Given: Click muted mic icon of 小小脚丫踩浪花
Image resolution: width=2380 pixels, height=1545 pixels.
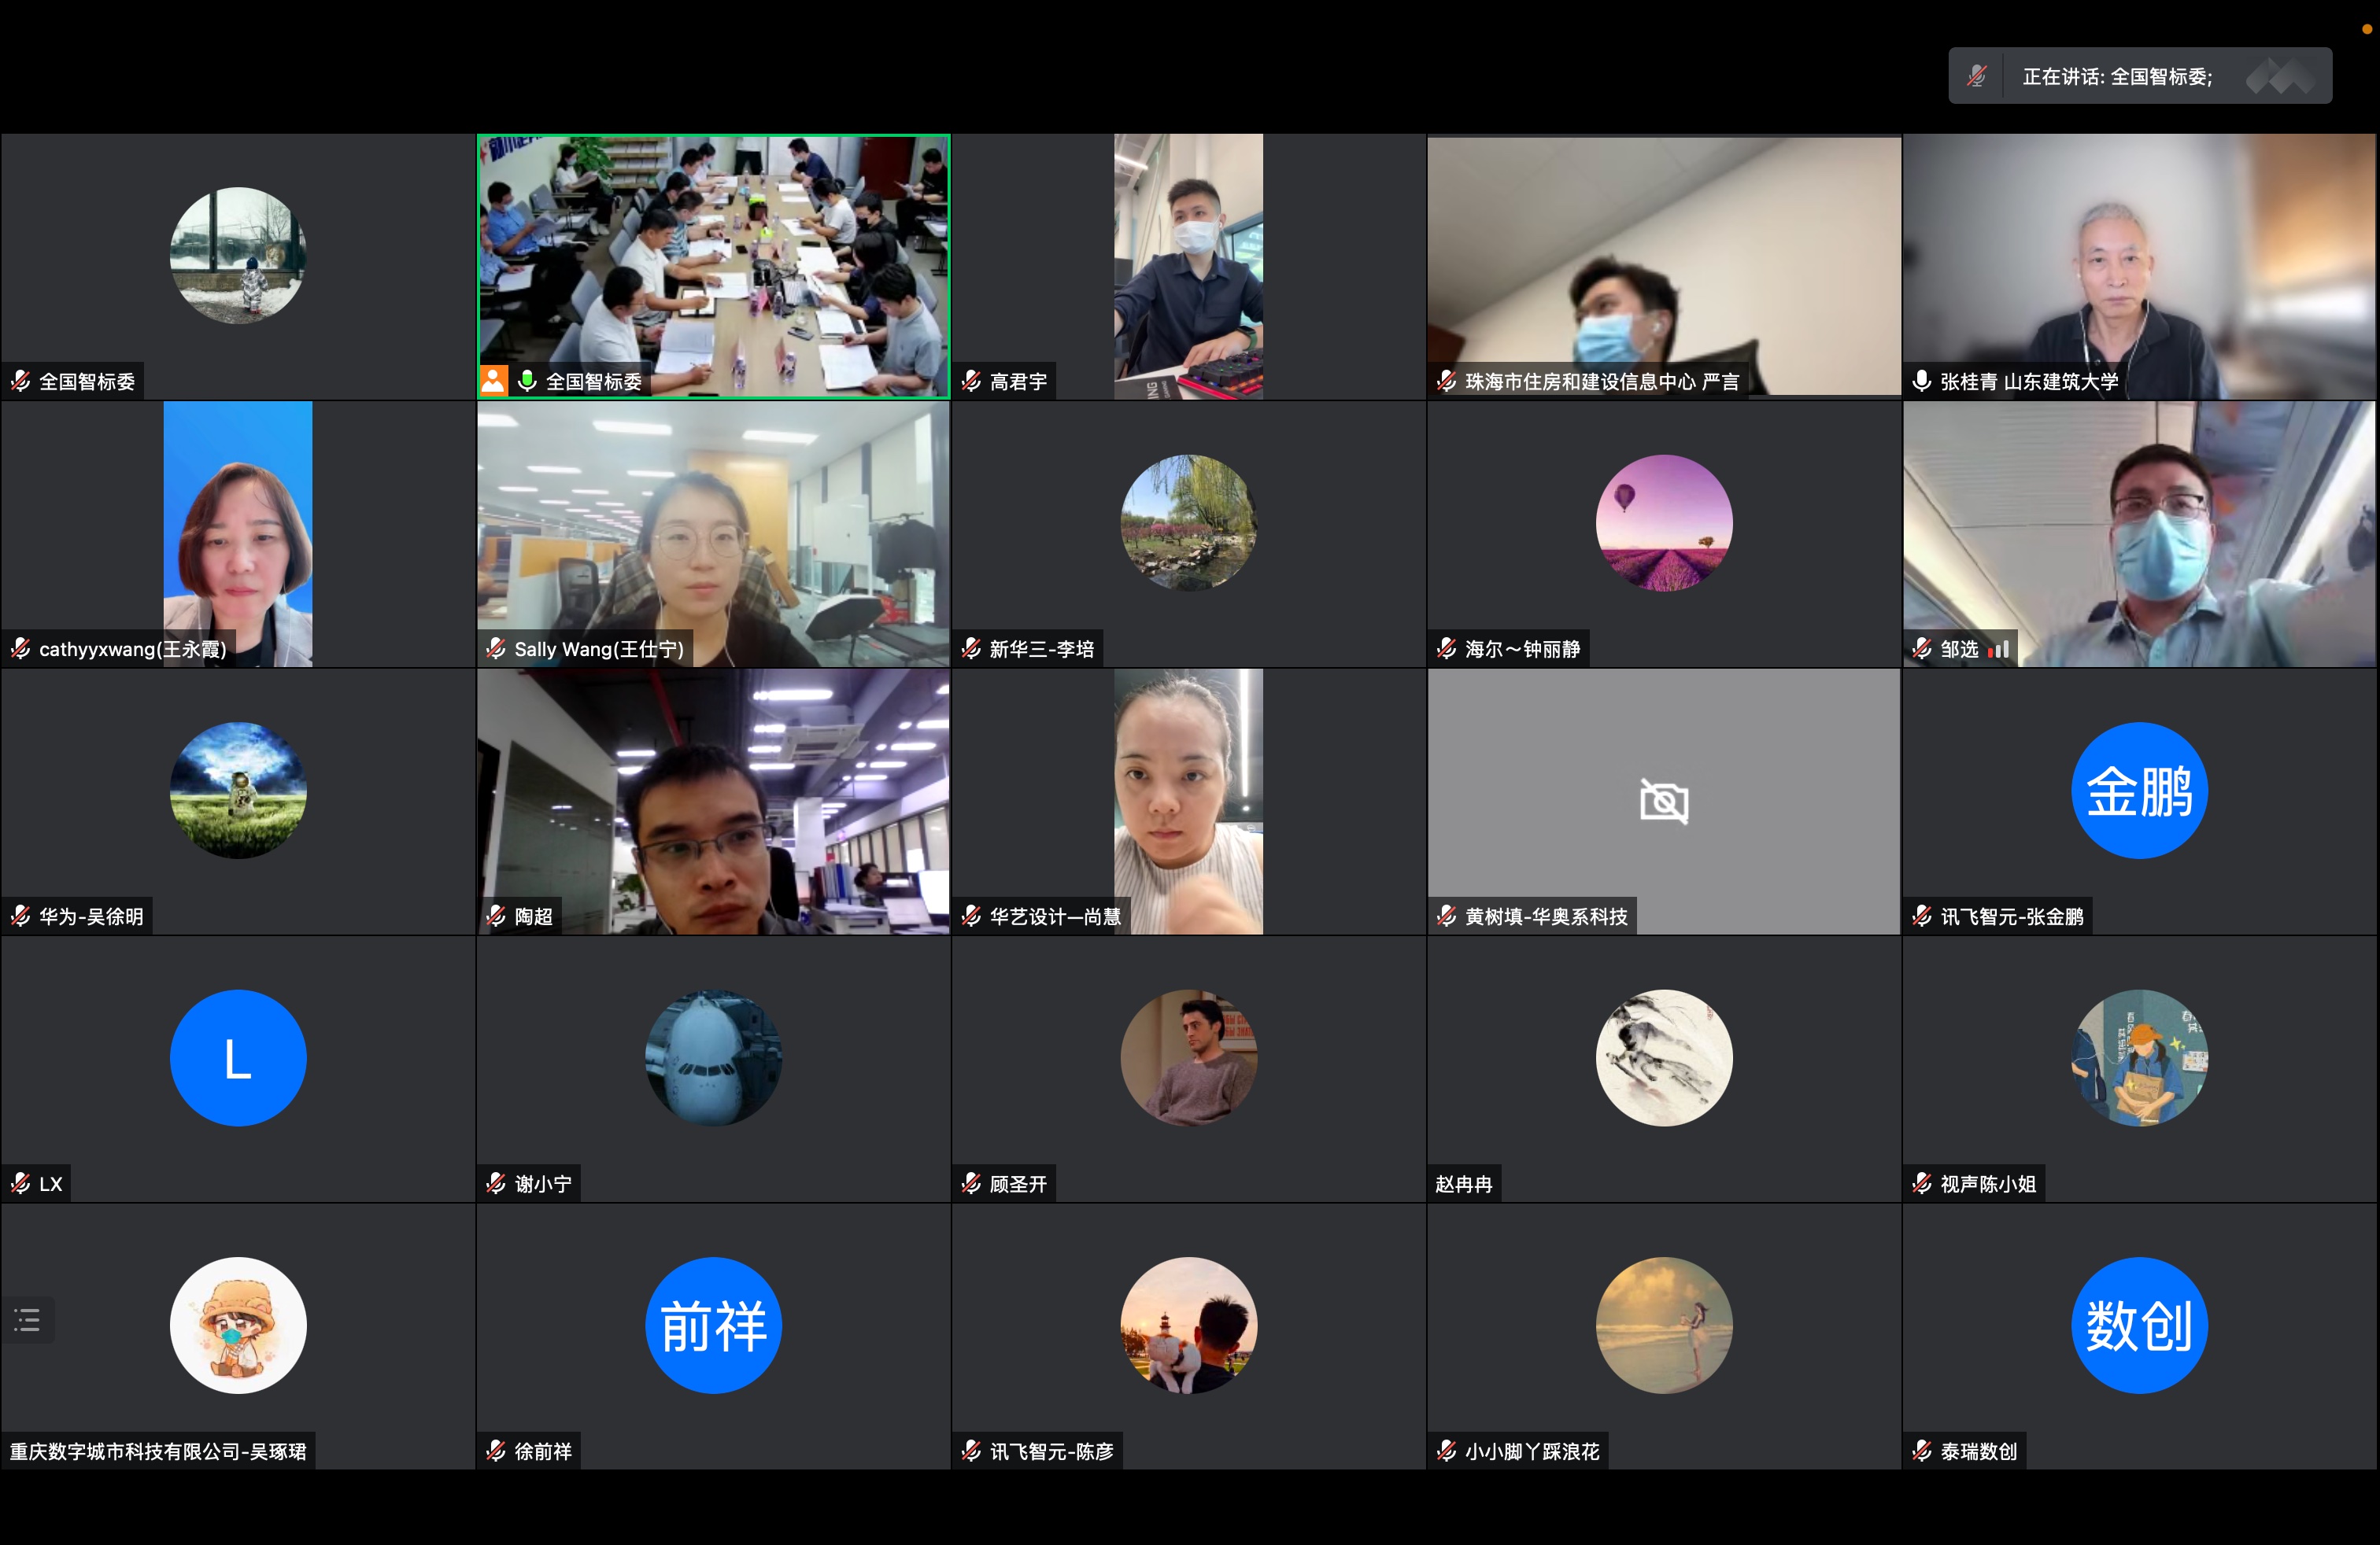Looking at the screenshot, I should [x=1447, y=1451].
